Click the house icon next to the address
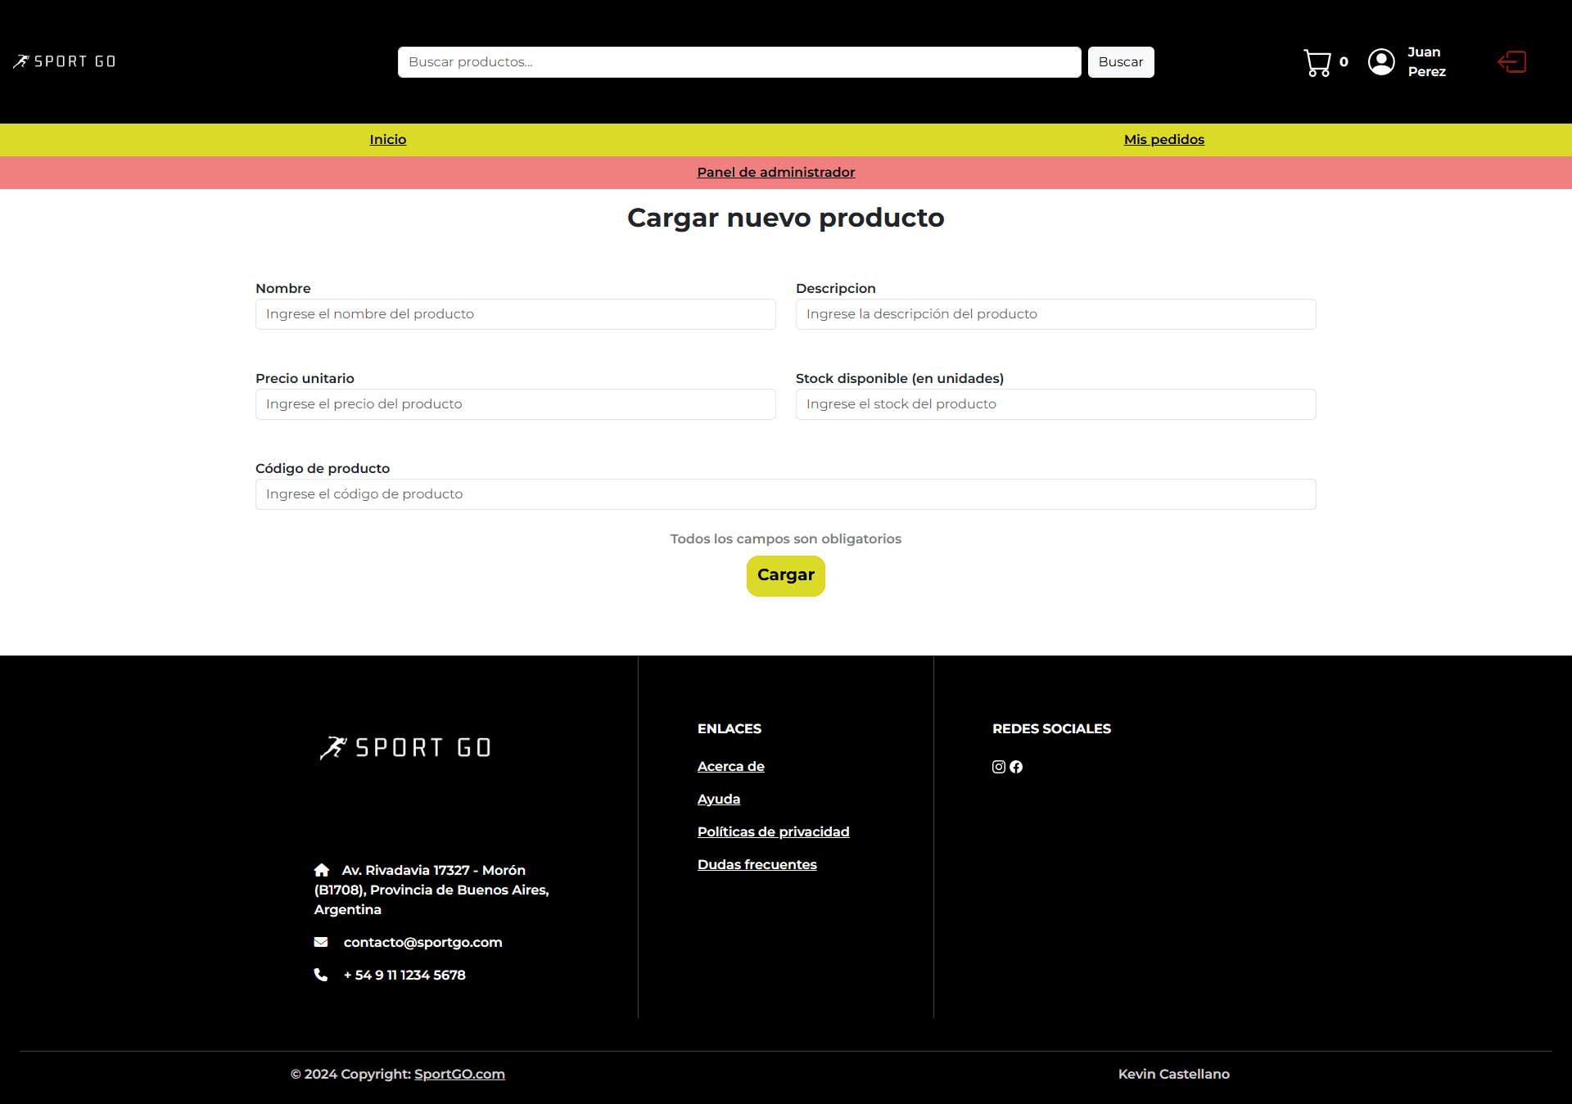1572x1104 pixels. (x=321, y=870)
